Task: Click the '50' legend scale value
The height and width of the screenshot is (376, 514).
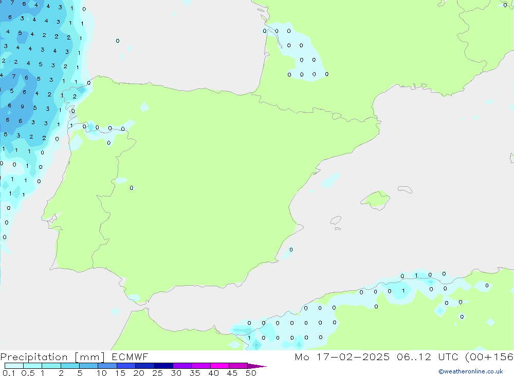Action: pos(251,373)
